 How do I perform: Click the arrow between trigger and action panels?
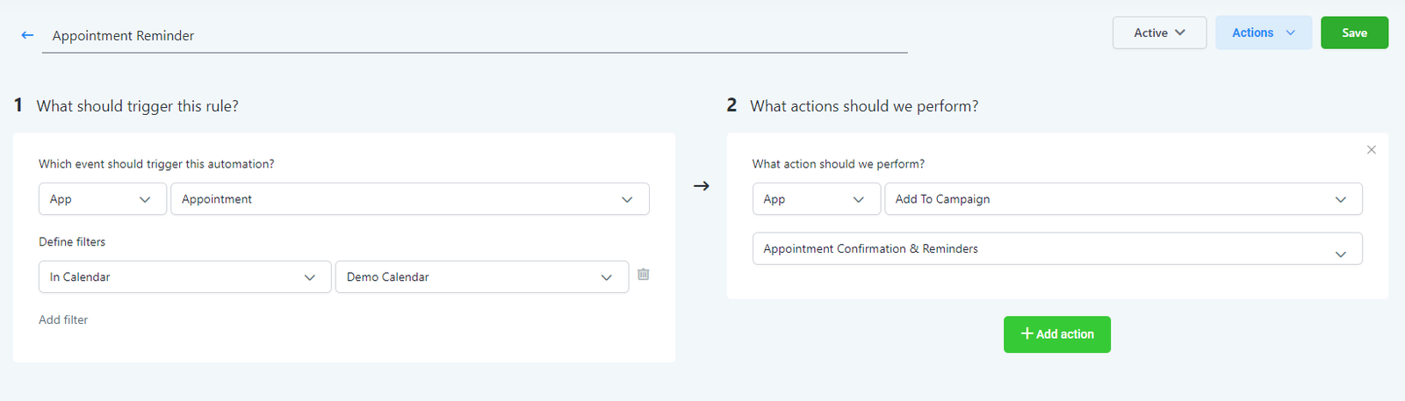tap(701, 186)
